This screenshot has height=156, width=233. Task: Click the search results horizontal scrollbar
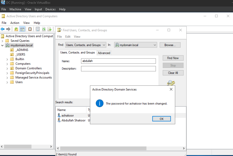click(103, 148)
